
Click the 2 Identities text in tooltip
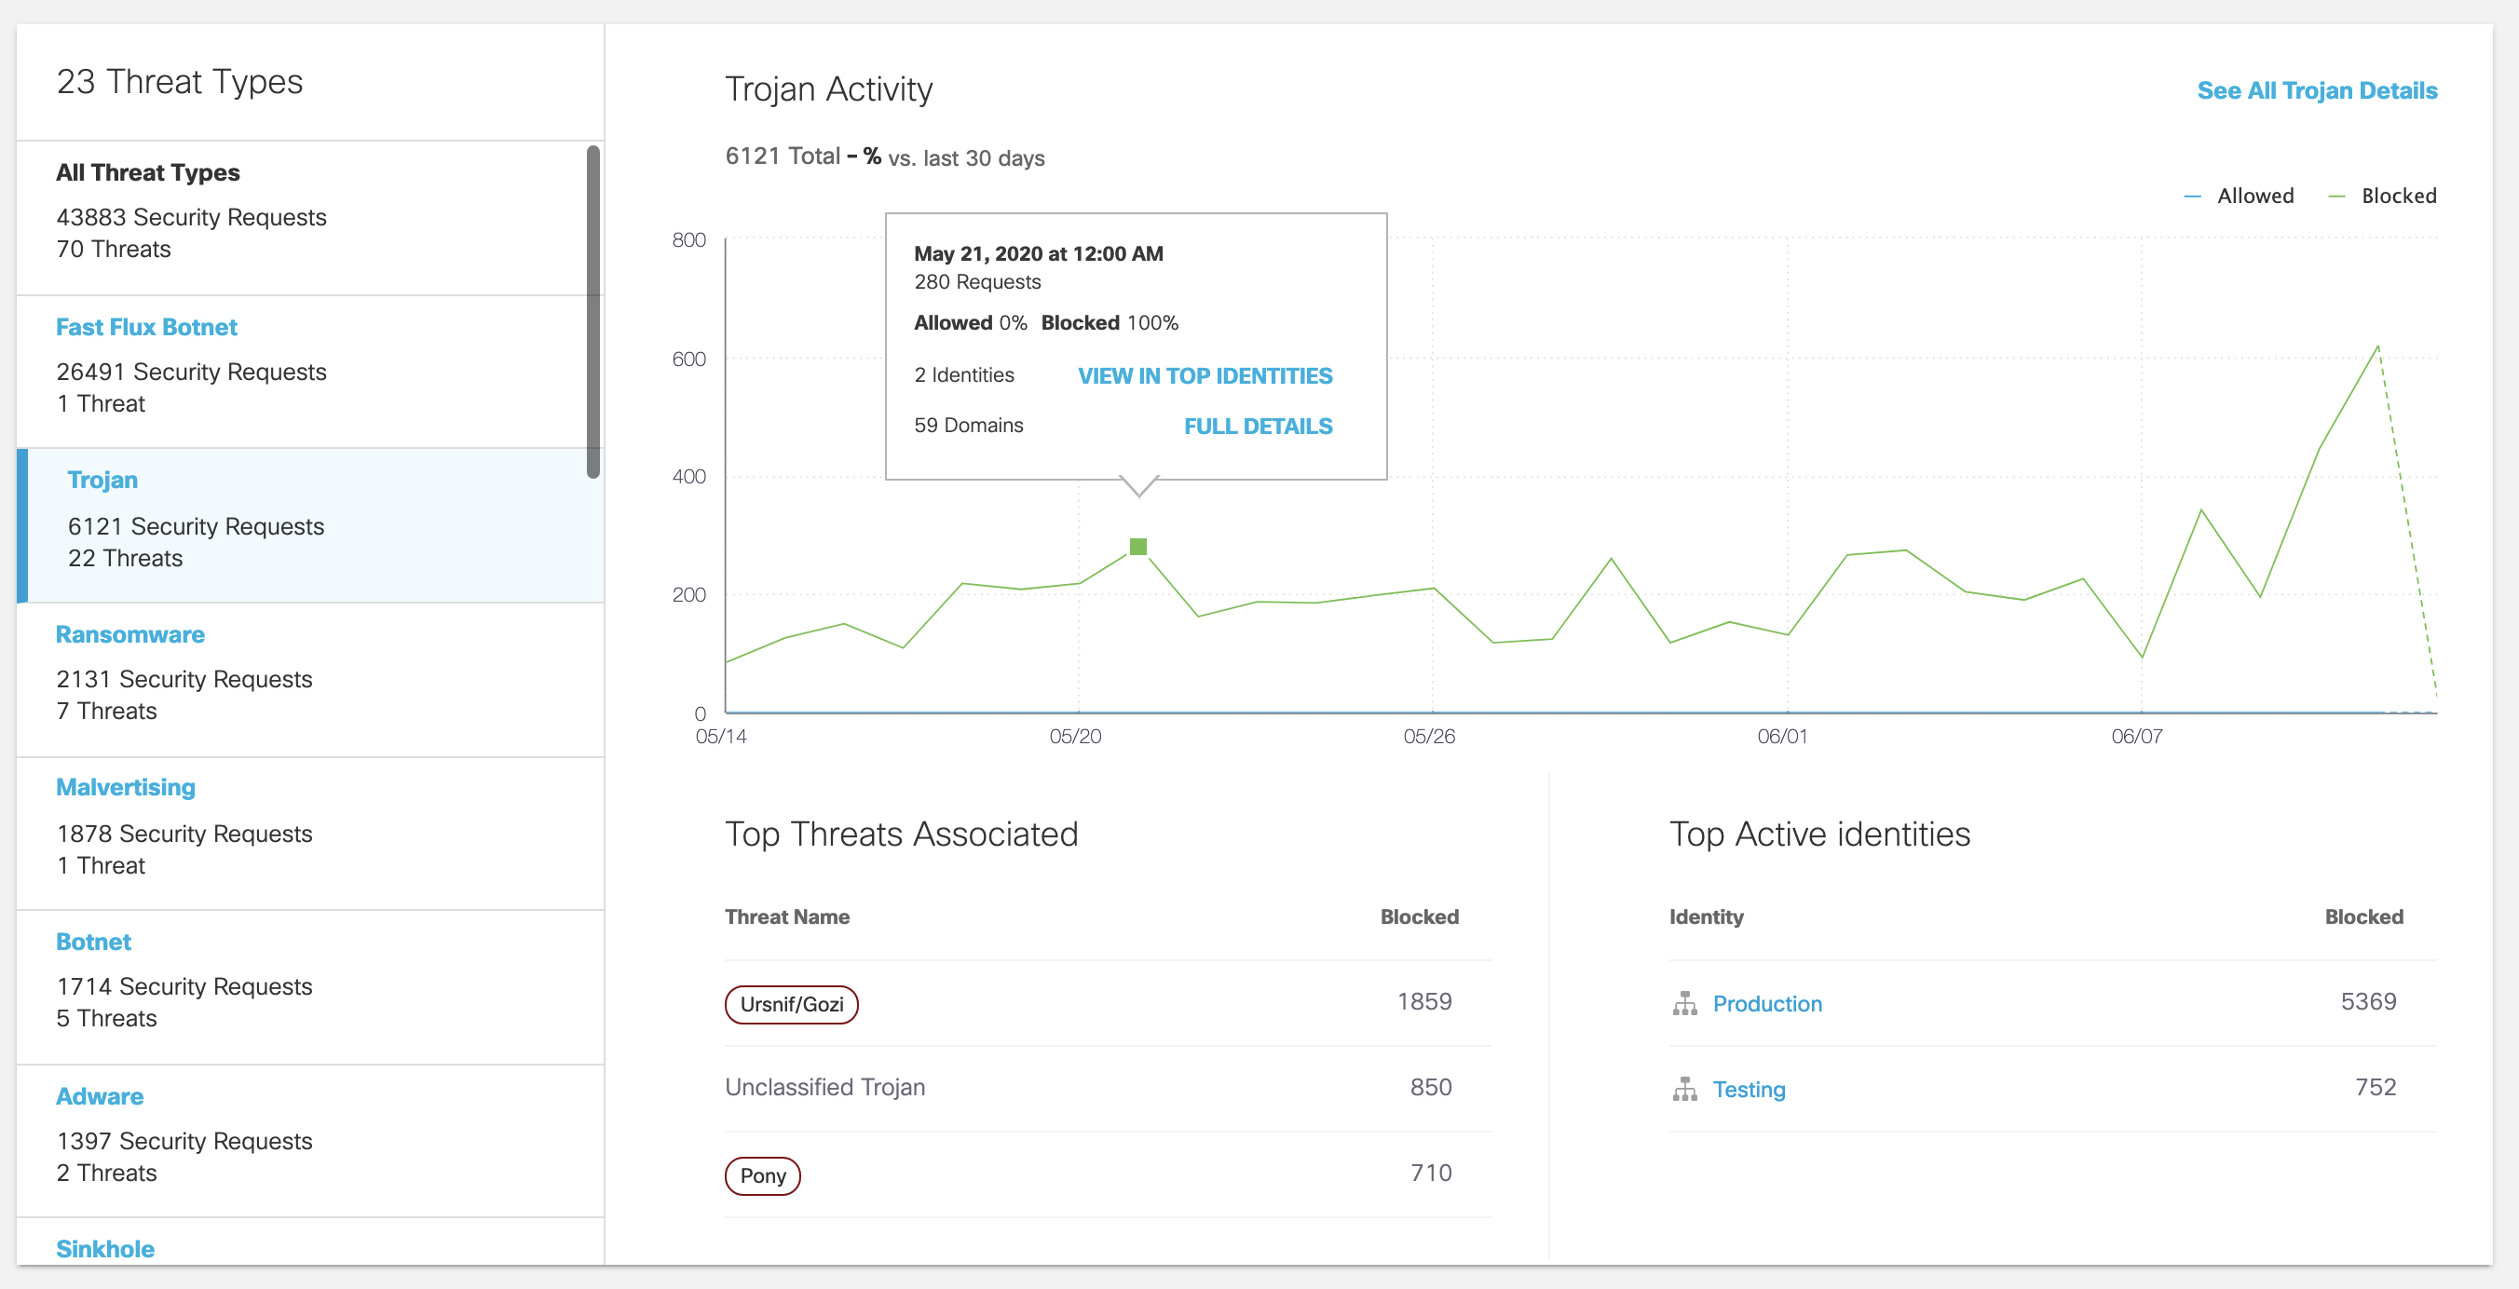click(x=963, y=374)
